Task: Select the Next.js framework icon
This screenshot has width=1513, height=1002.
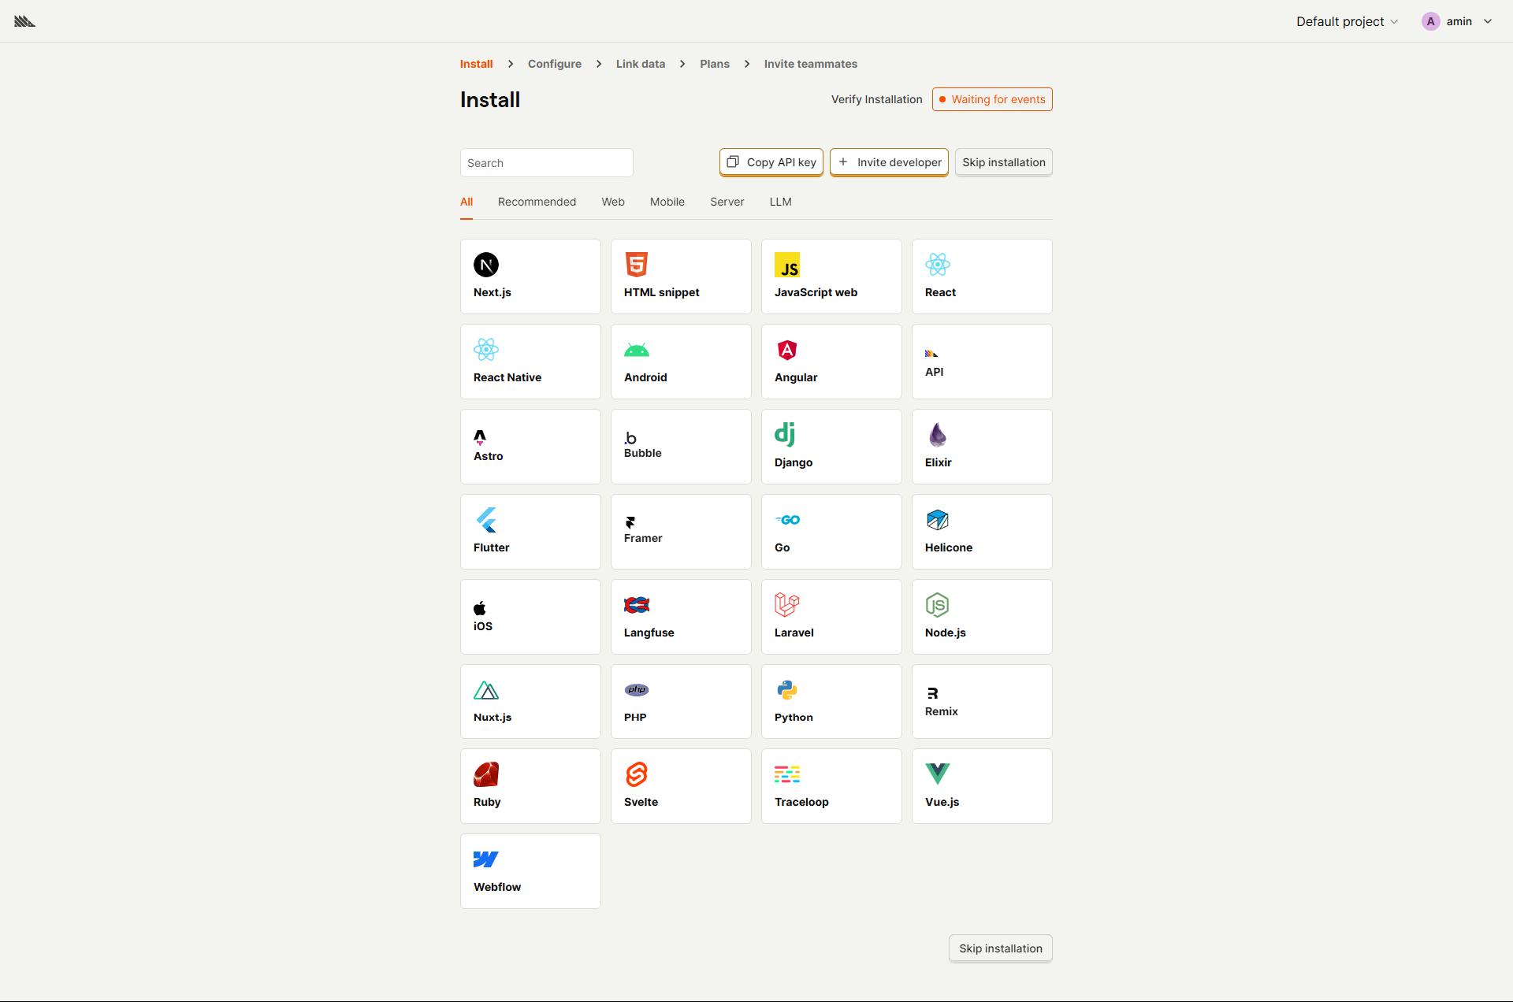Action: (x=485, y=265)
